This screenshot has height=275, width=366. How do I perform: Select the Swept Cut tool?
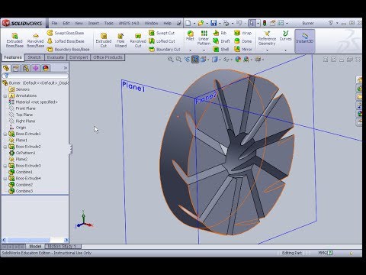click(162, 33)
